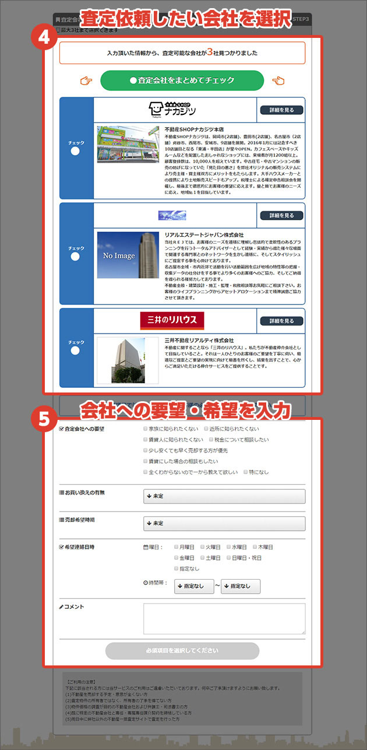Click the list icon beside お買い換えの有無
The width and height of the screenshot is (367, 750).
[x=62, y=493]
